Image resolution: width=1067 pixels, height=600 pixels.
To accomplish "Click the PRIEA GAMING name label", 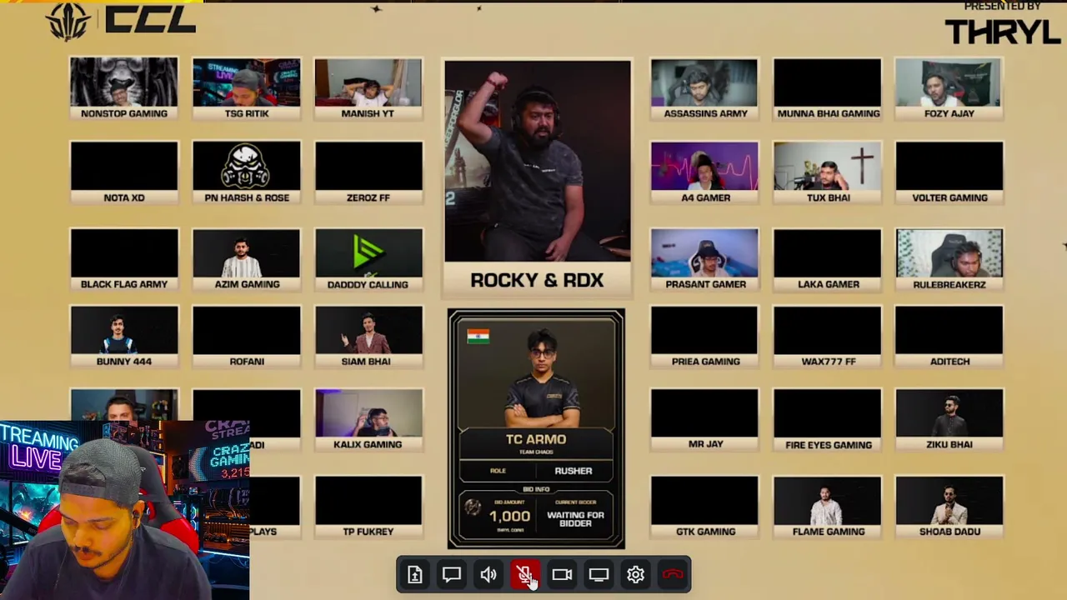I will click(x=705, y=362).
